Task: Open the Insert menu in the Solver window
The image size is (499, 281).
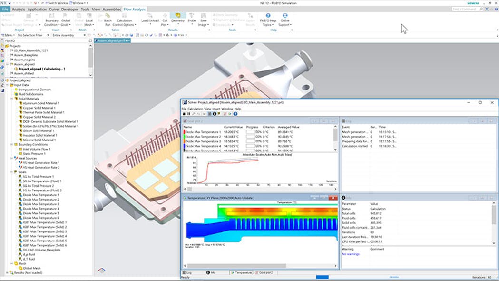Action: click(216, 109)
